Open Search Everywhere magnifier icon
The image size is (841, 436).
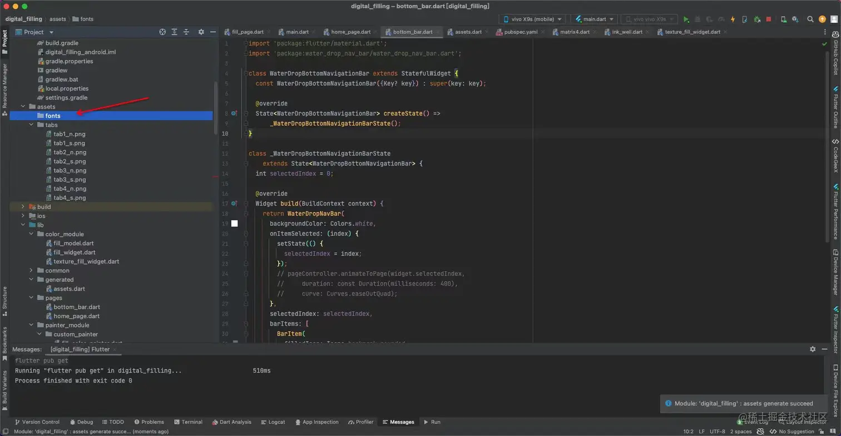(x=810, y=19)
